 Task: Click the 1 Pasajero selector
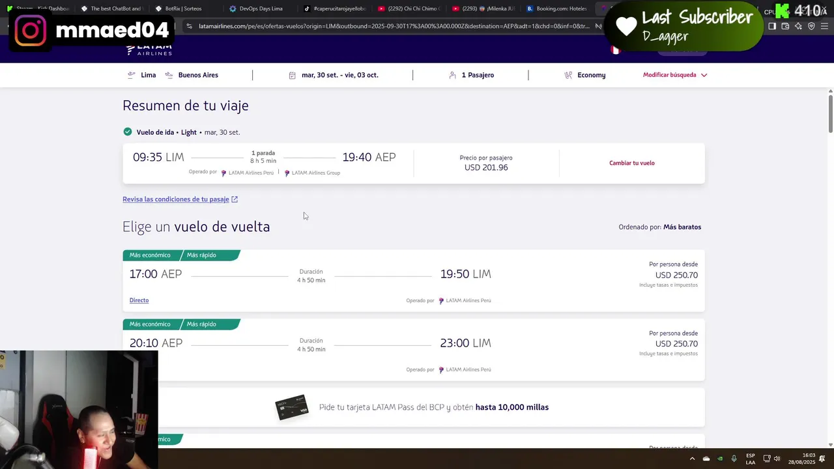coord(472,75)
